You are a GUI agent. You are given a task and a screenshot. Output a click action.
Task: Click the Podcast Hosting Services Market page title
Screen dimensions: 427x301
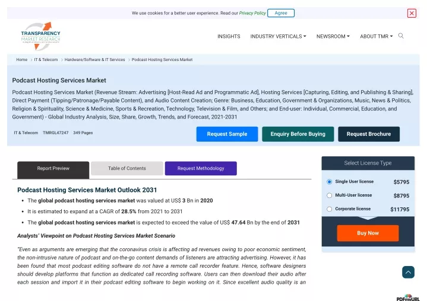[x=59, y=81]
